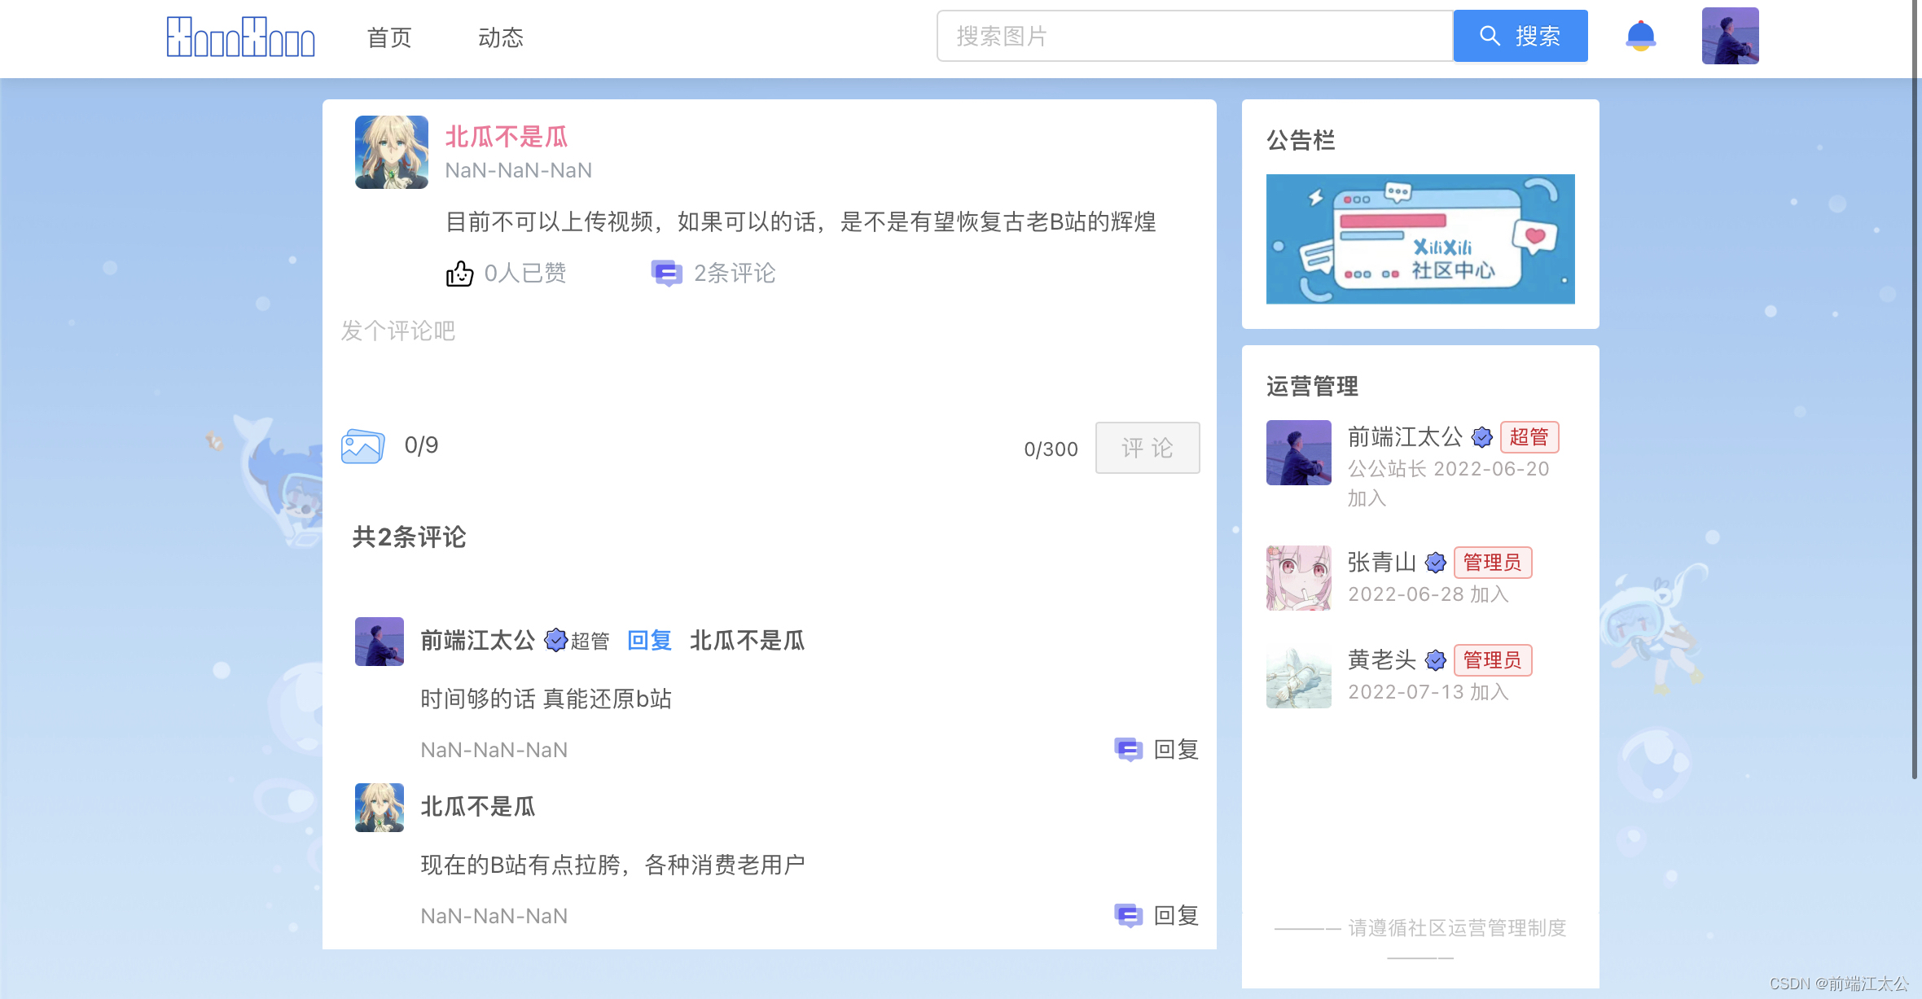The image size is (1922, 999).
Task: Click the 搜索 search button
Action: [1520, 36]
